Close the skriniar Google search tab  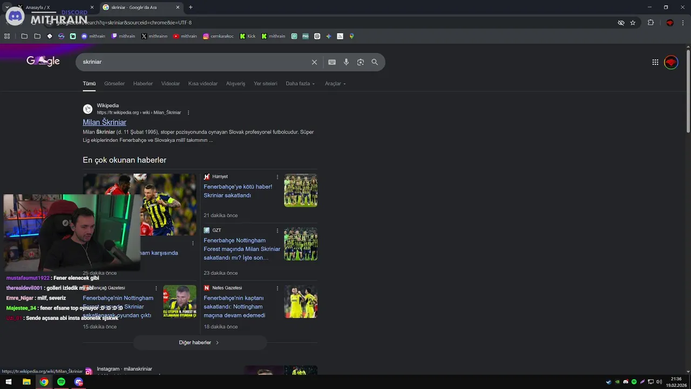click(x=178, y=8)
